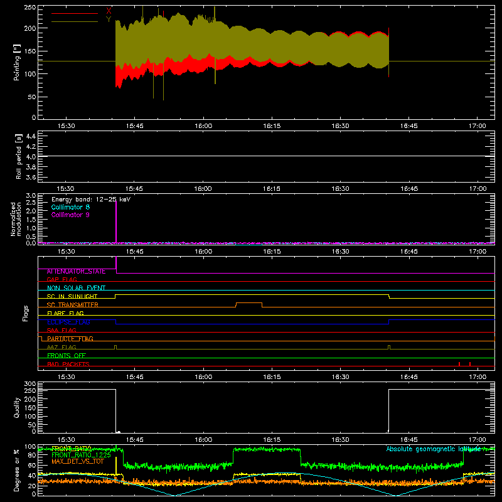502x502 pixels.
Task: Click the Normalized modulation axis title
Action: 16,219
